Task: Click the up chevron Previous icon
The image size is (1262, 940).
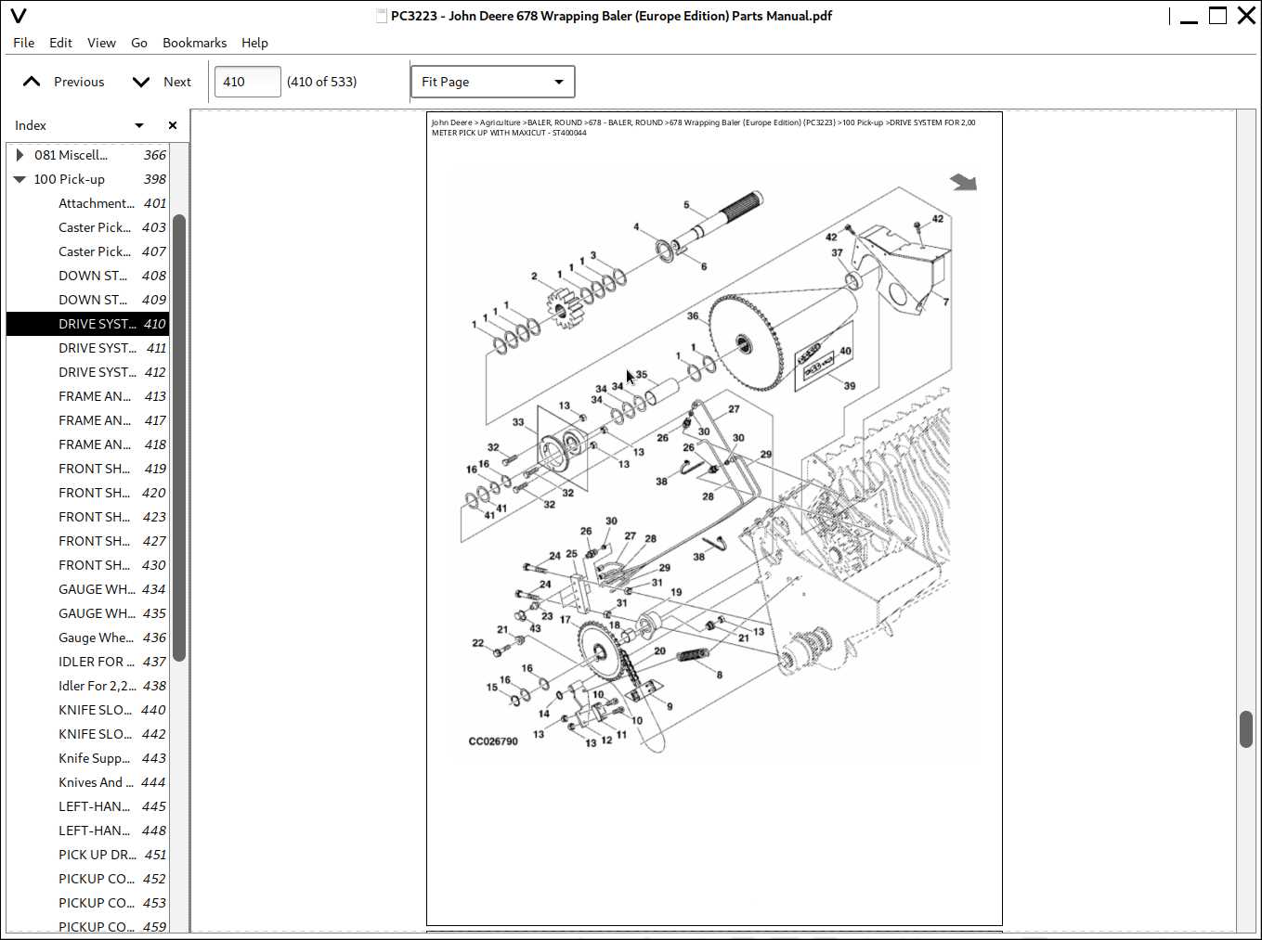Action: [32, 82]
